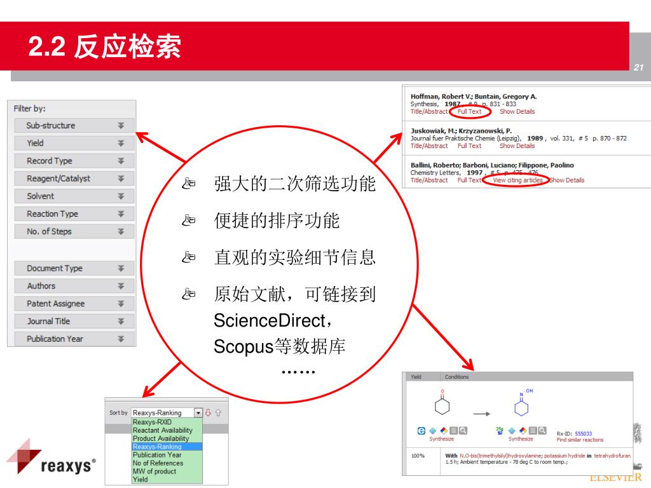The image size is (651, 488).
Task: Expand the Reagent/Catalyst filter
Action: point(74,179)
